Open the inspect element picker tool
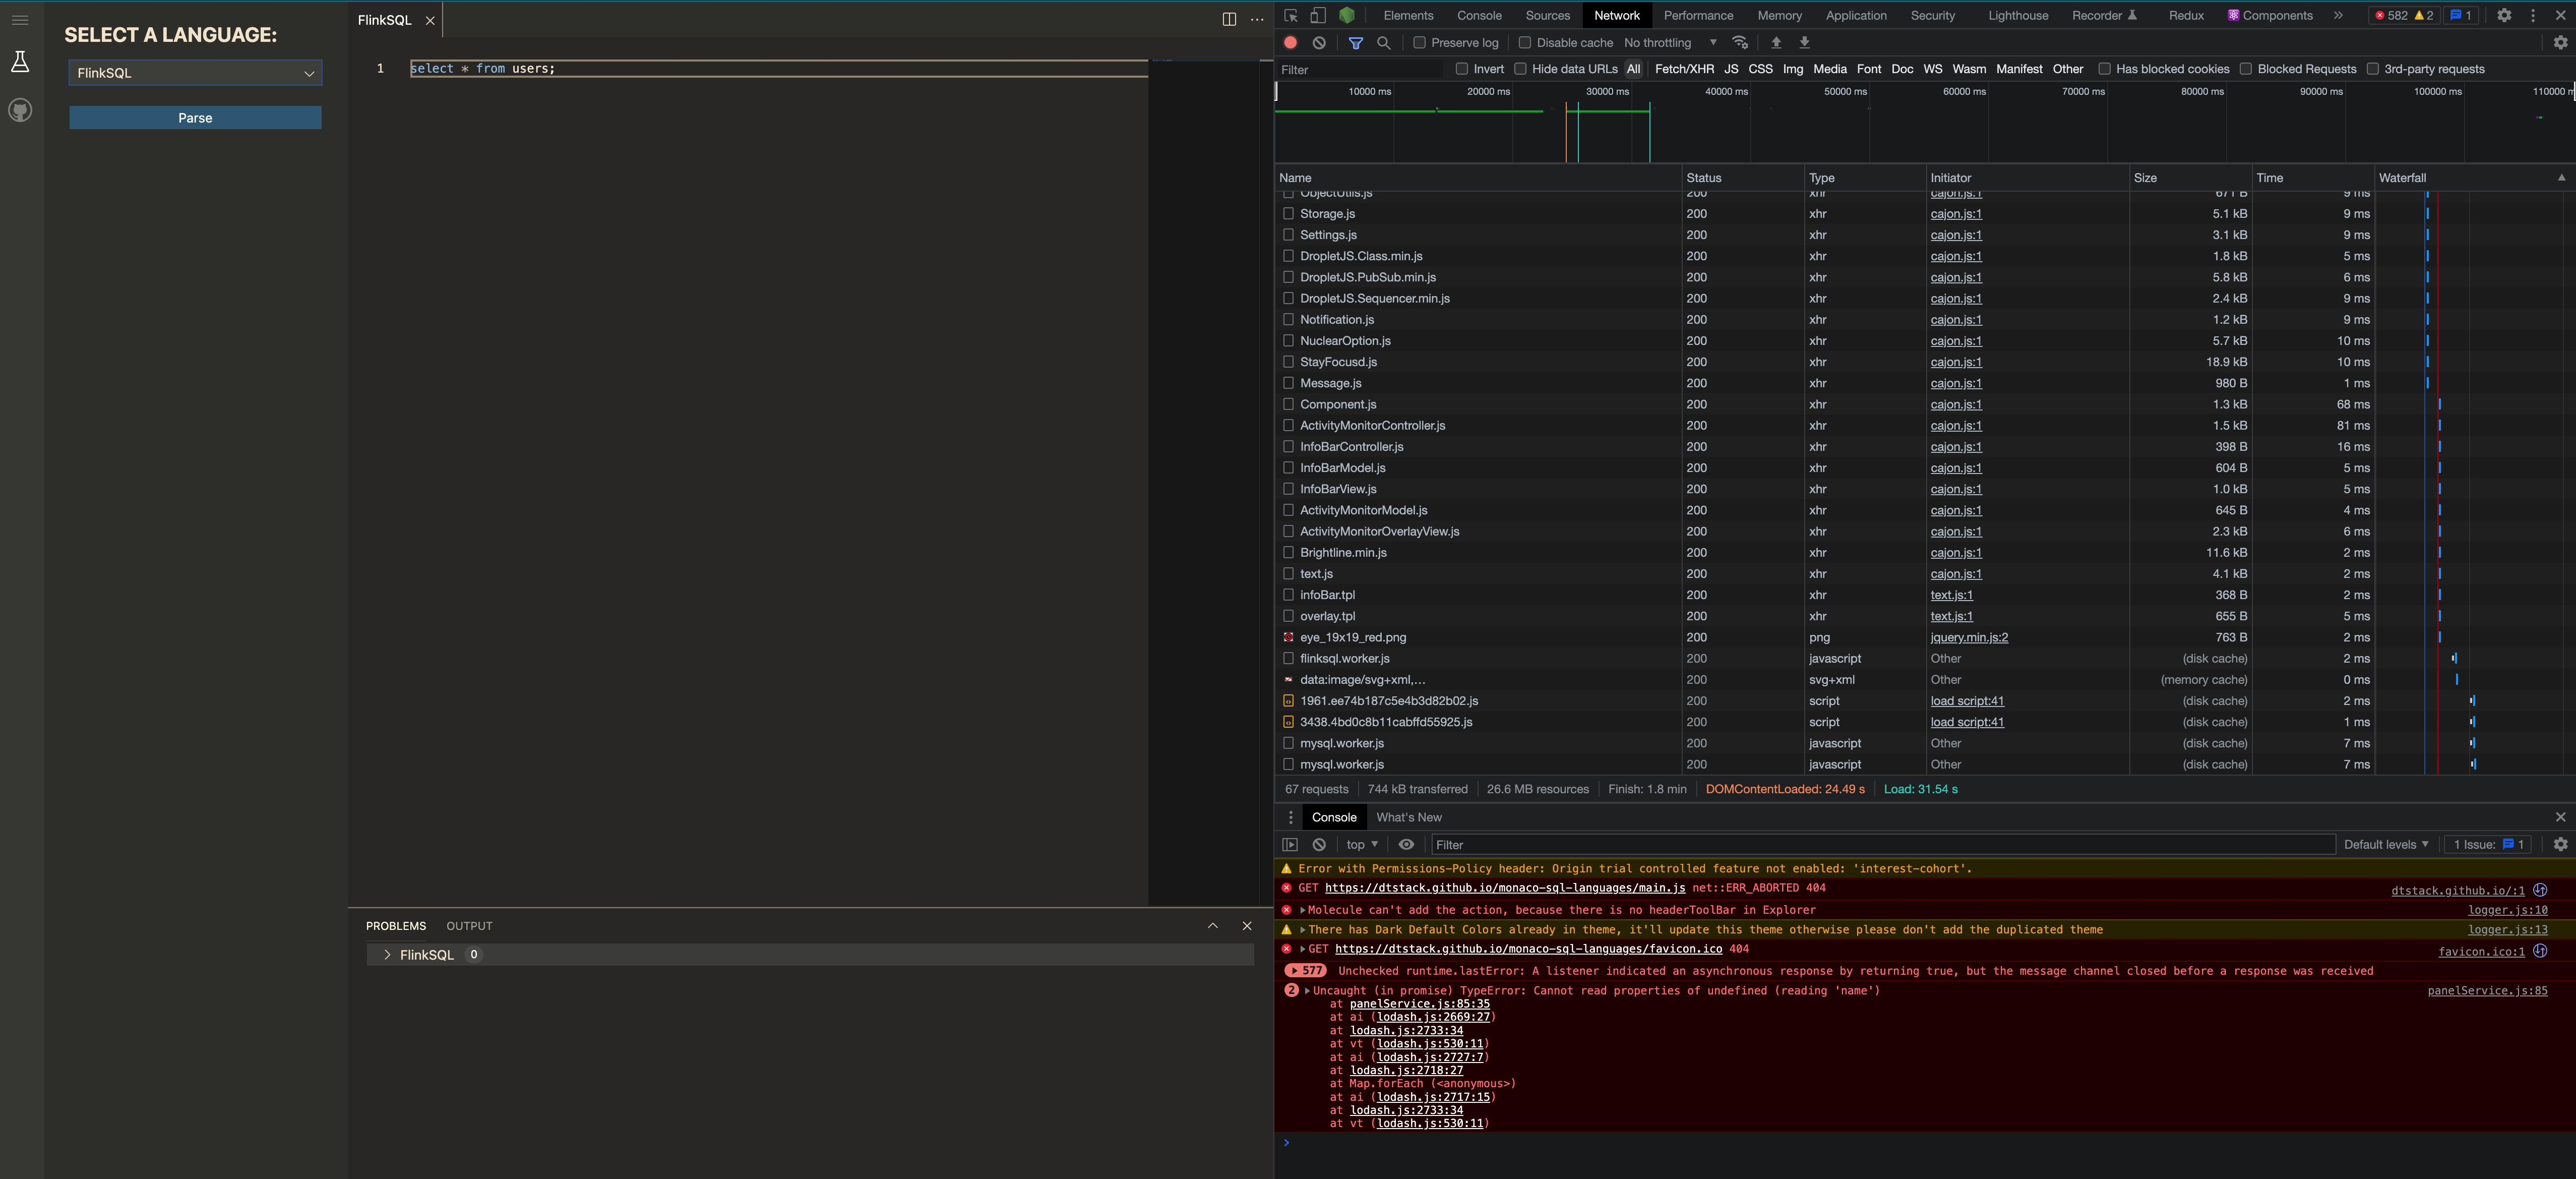 pyautogui.click(x=1290, y=15)
